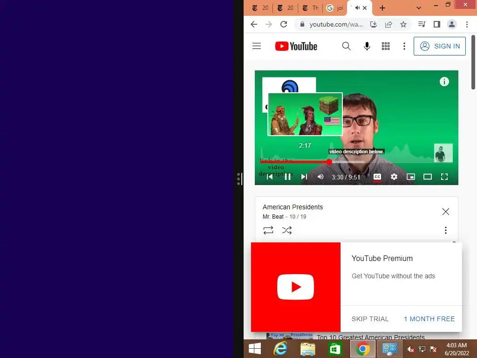Bookmark this tab with star icon
This screenshot has width=477, height=358.
[403, 24]
